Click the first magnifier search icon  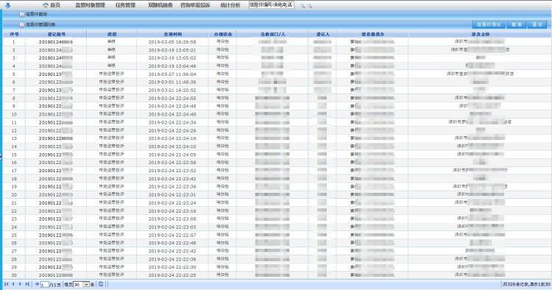pos(302,6)
